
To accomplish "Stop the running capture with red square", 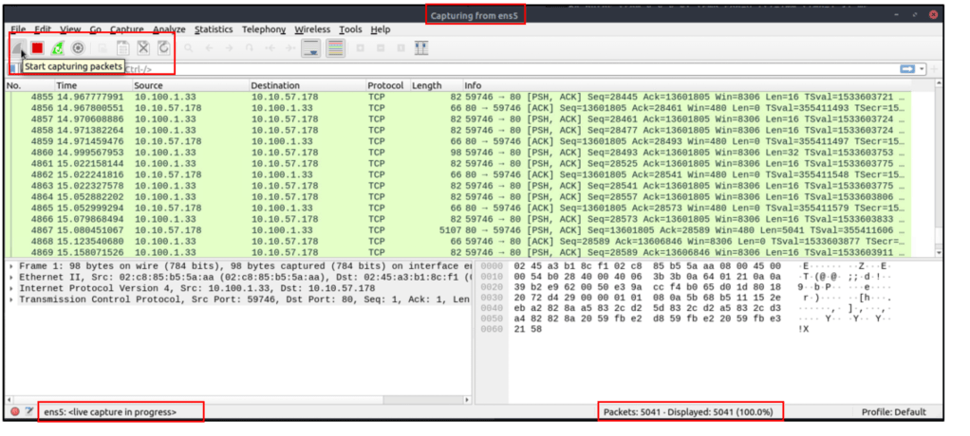I will click(37, 47).
